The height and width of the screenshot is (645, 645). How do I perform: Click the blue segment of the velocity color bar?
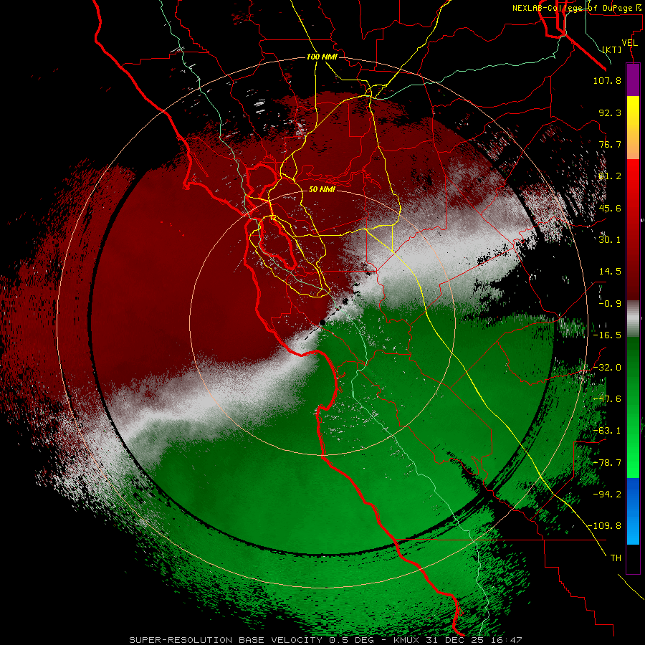633,511
